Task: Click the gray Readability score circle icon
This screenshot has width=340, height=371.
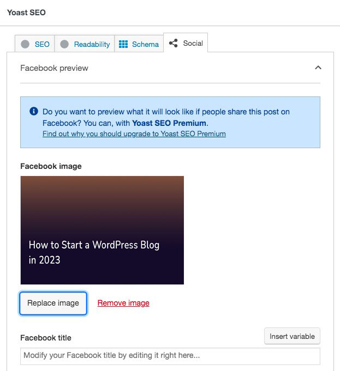Action: (64, 44)
